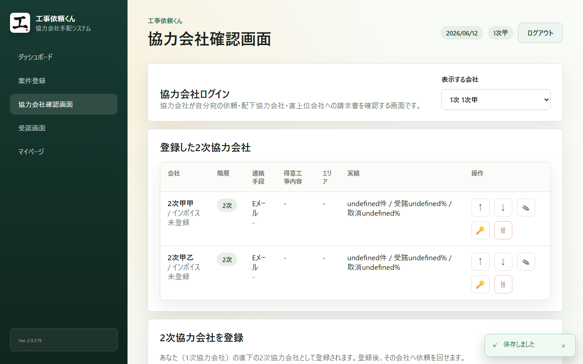
Task: Select 協力会社確認画面 in sidebar
Action: [x=64, y=104]
